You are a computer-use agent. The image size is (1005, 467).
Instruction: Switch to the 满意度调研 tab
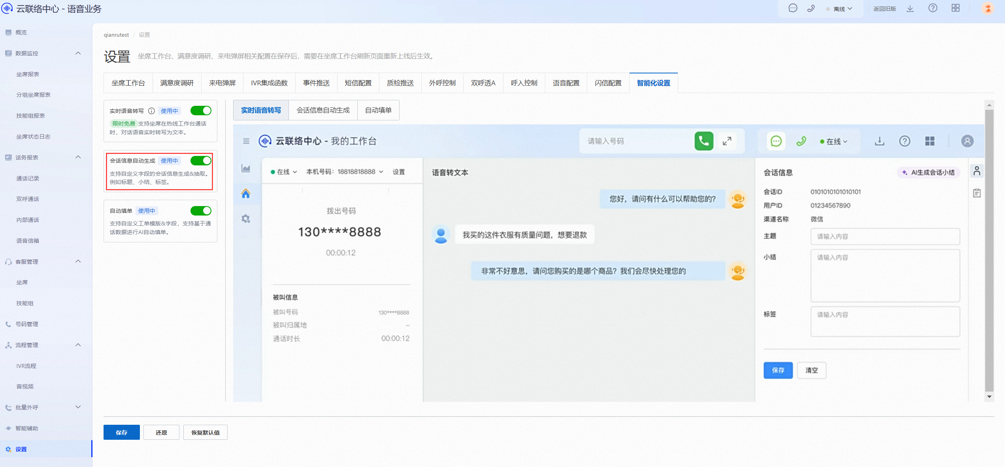[x=177, y=83]
